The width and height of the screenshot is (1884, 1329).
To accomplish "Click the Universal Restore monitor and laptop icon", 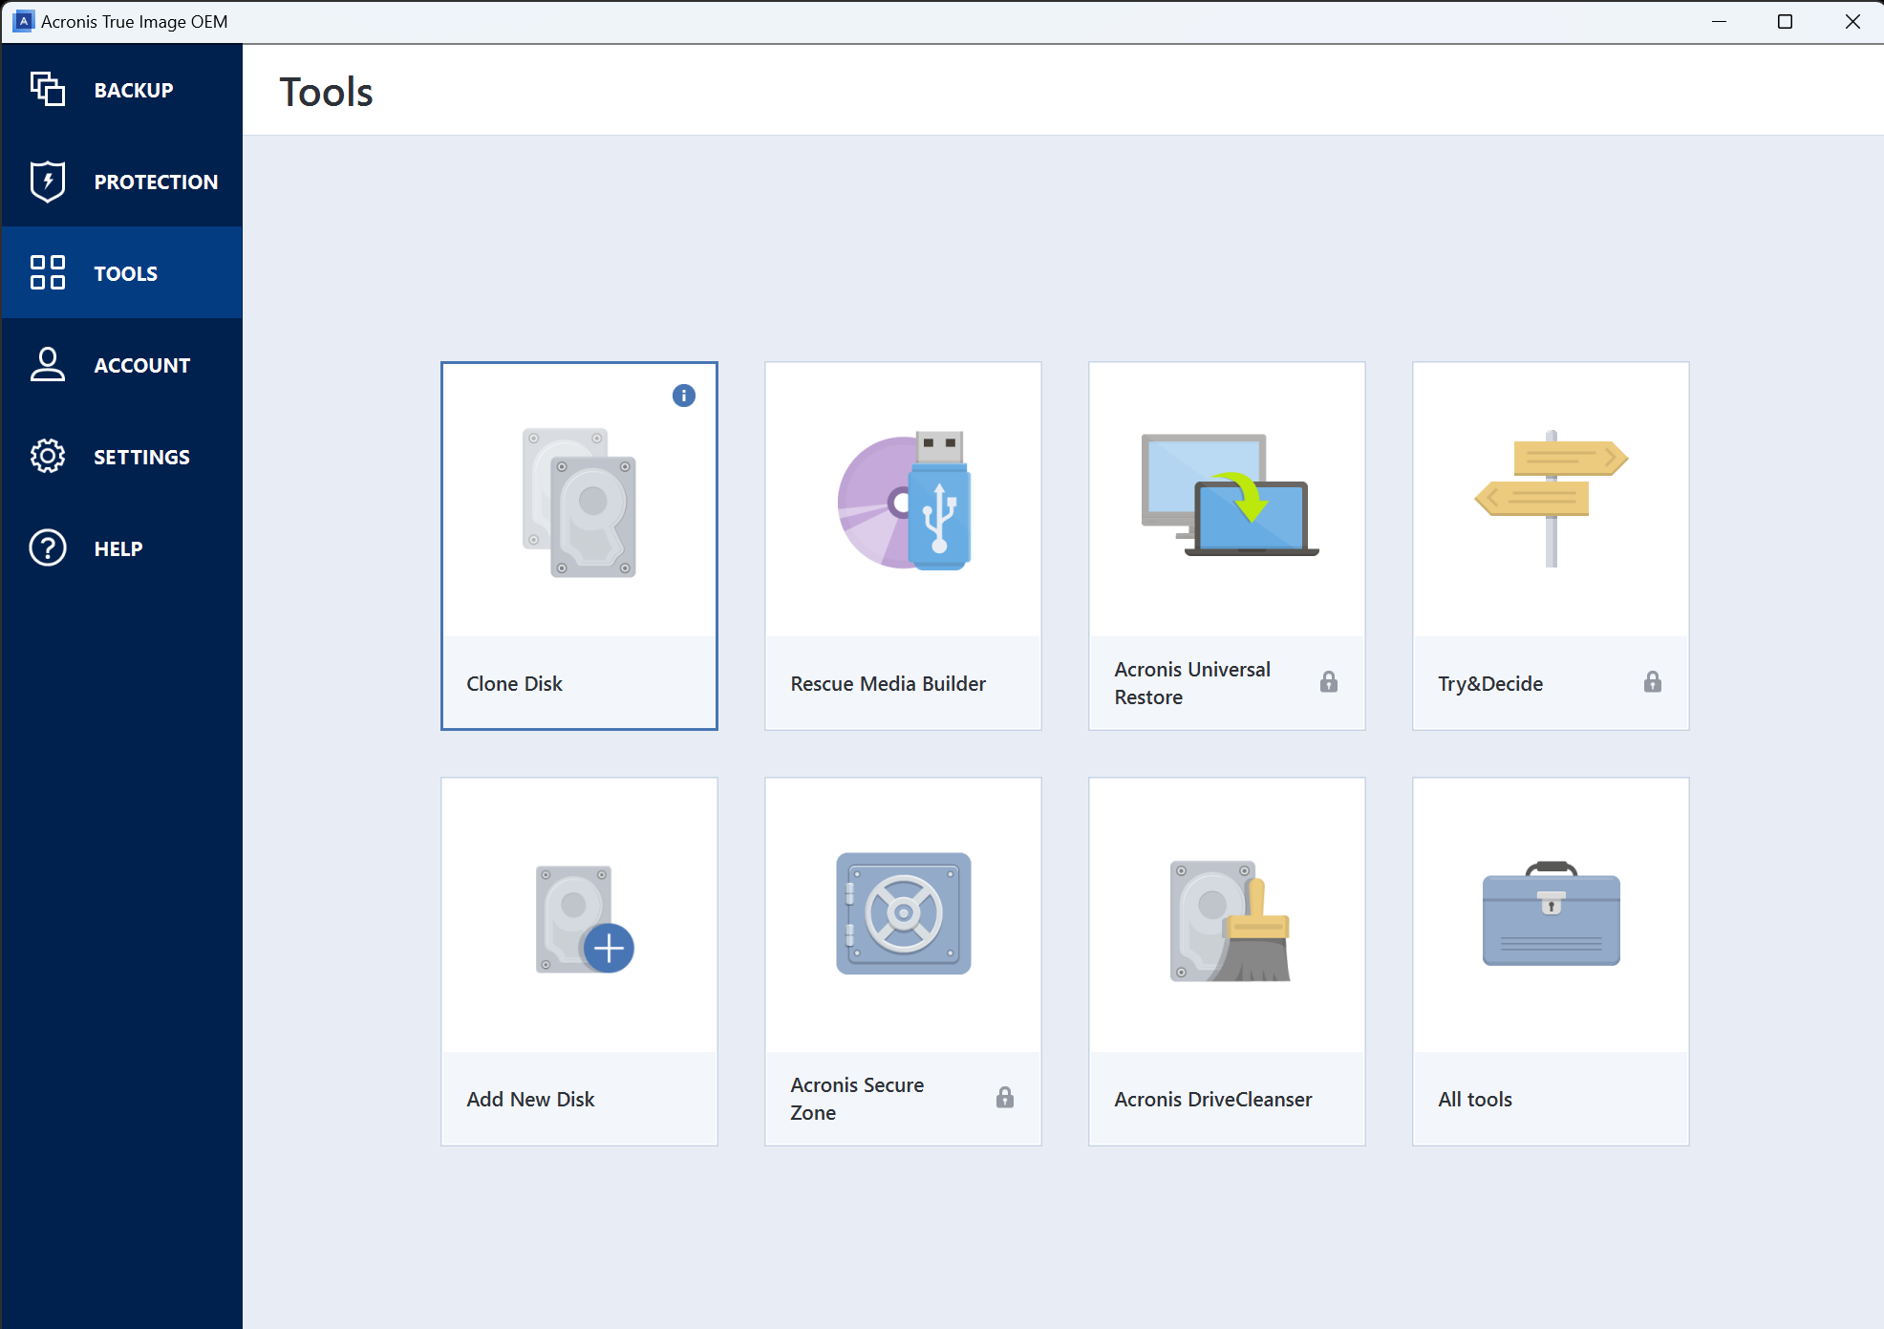I will pyautogui.click(x=1230, y=494).
